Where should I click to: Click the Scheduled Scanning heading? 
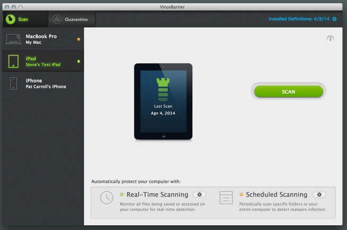pyautogui.click(x=277, y=195)
